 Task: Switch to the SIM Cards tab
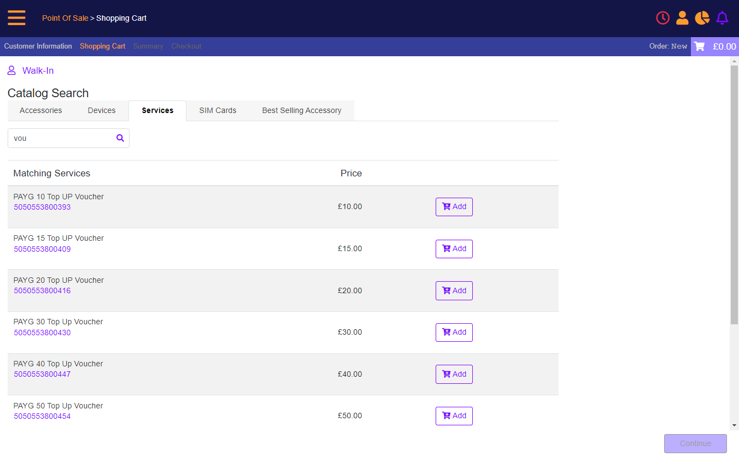tap(218, 110)
